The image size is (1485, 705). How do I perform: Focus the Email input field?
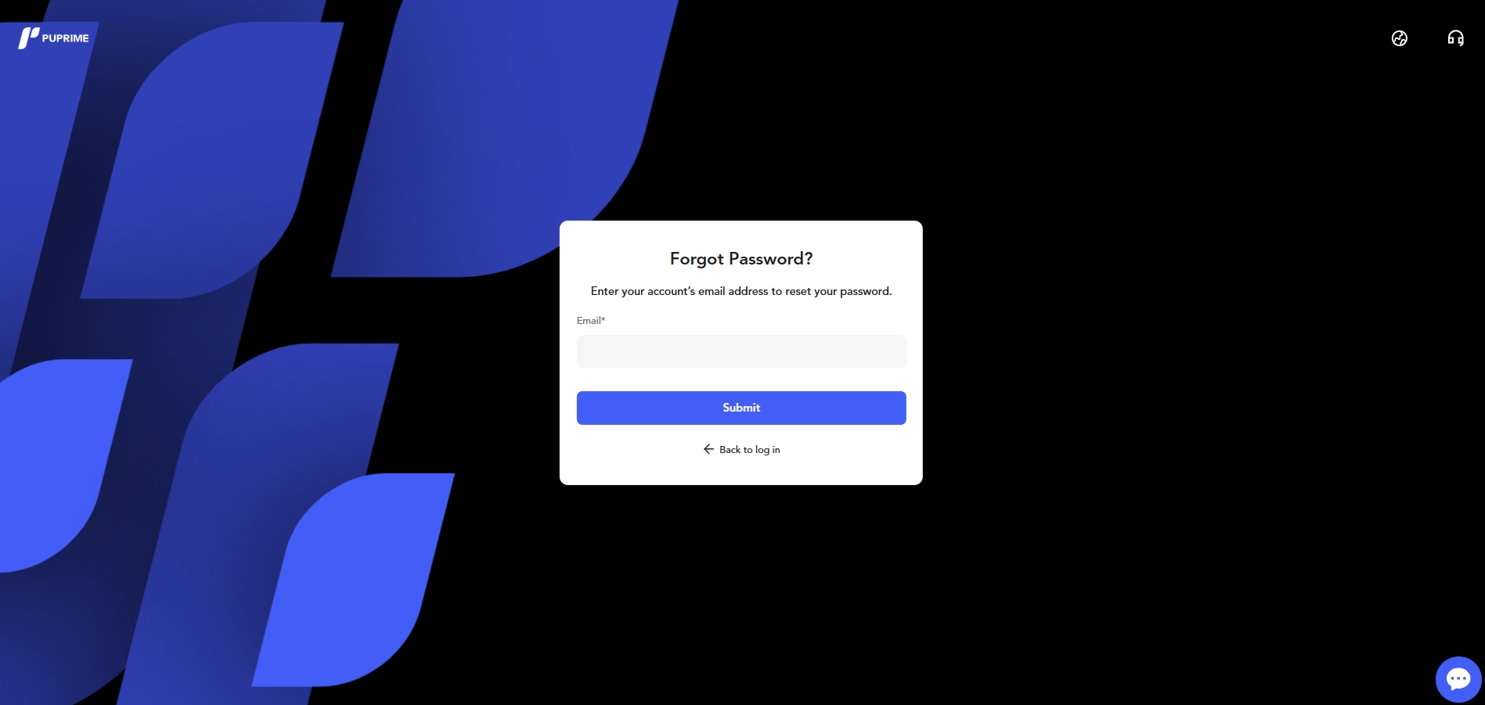741,351
